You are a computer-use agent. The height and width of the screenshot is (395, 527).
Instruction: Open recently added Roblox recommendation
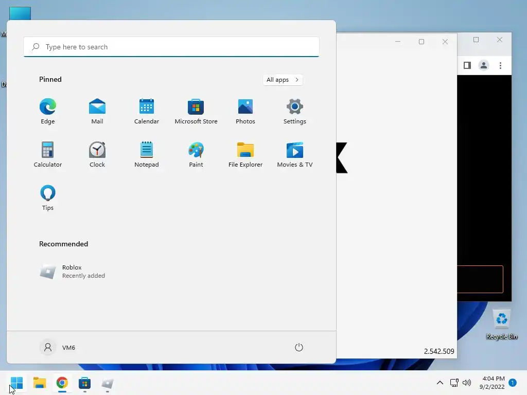73,272
